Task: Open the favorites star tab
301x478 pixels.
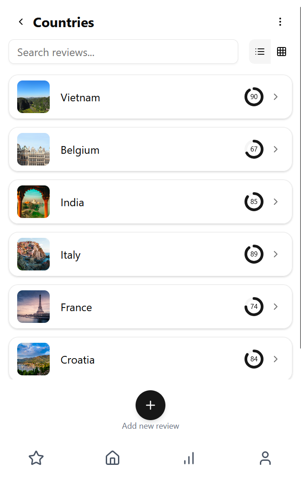Action: pos(36,458)
